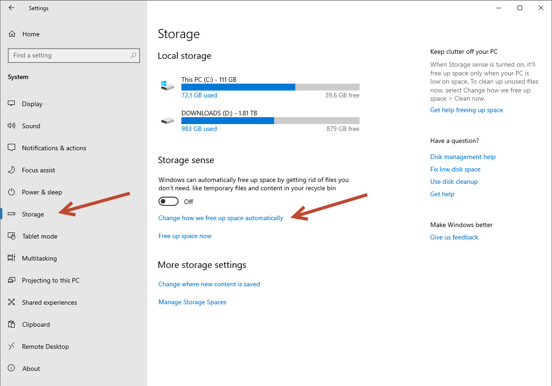Open Change where new content is saved

coord(209,284)
